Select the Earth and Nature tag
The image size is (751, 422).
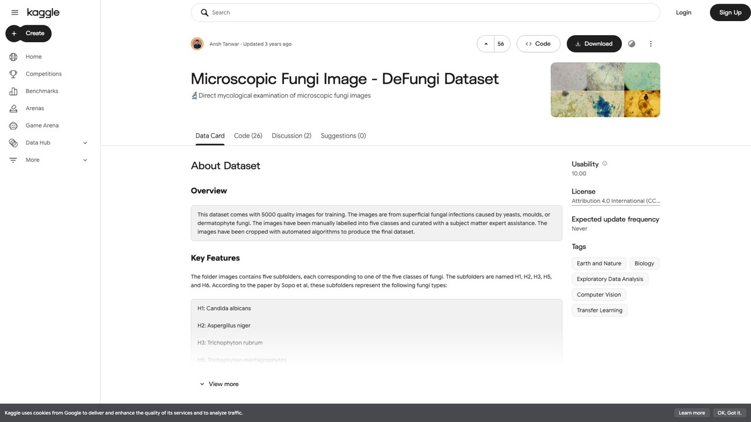[x=599, y=263]
